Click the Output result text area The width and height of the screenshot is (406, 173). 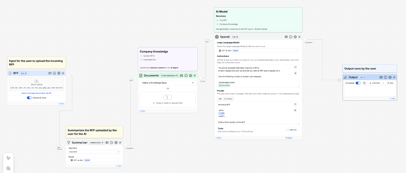point(370,91)
